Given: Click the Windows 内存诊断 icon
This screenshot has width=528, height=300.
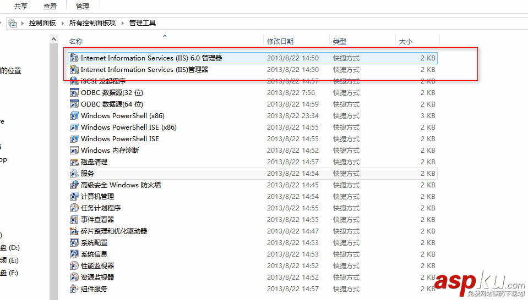Looking at the screenshot, I should pyautogui.click(x=74, y=151).
